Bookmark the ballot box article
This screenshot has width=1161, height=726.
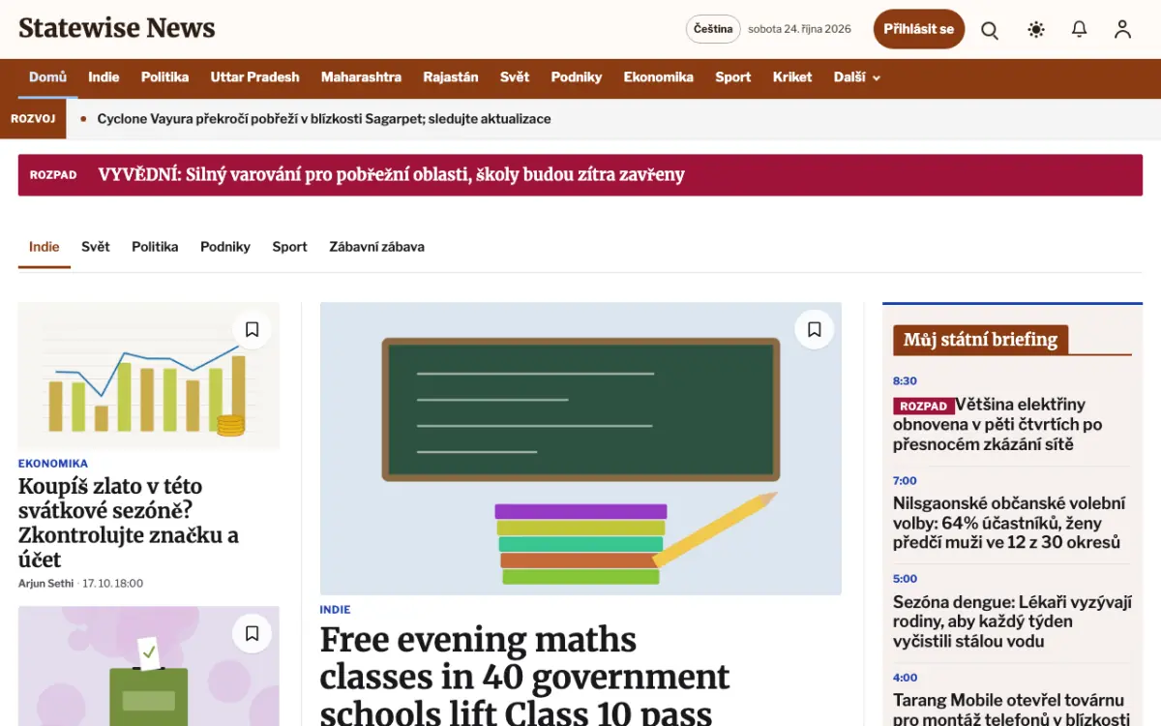coord(252,634)
